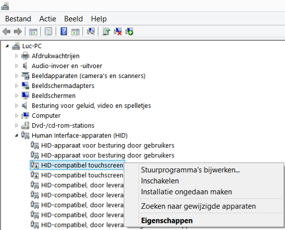Expand the Beeldschermadapters node
Image resolution: width=285 pixels, height=230 pixels.
click(x=16, y=85)
